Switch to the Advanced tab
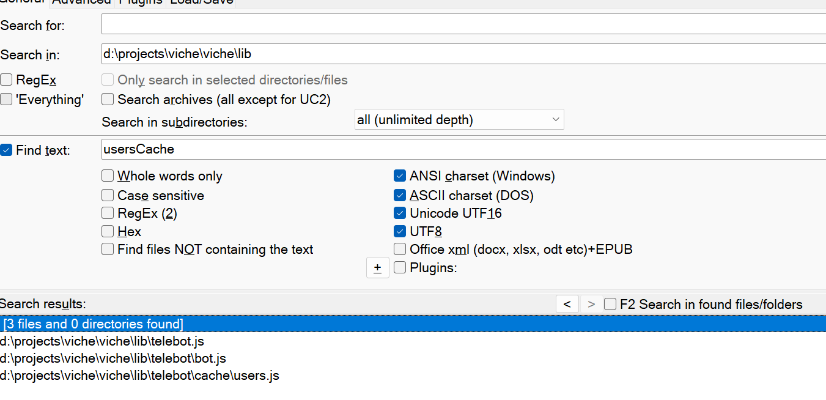The width and height of the screenshot is (826, 400). click(81, 2)
